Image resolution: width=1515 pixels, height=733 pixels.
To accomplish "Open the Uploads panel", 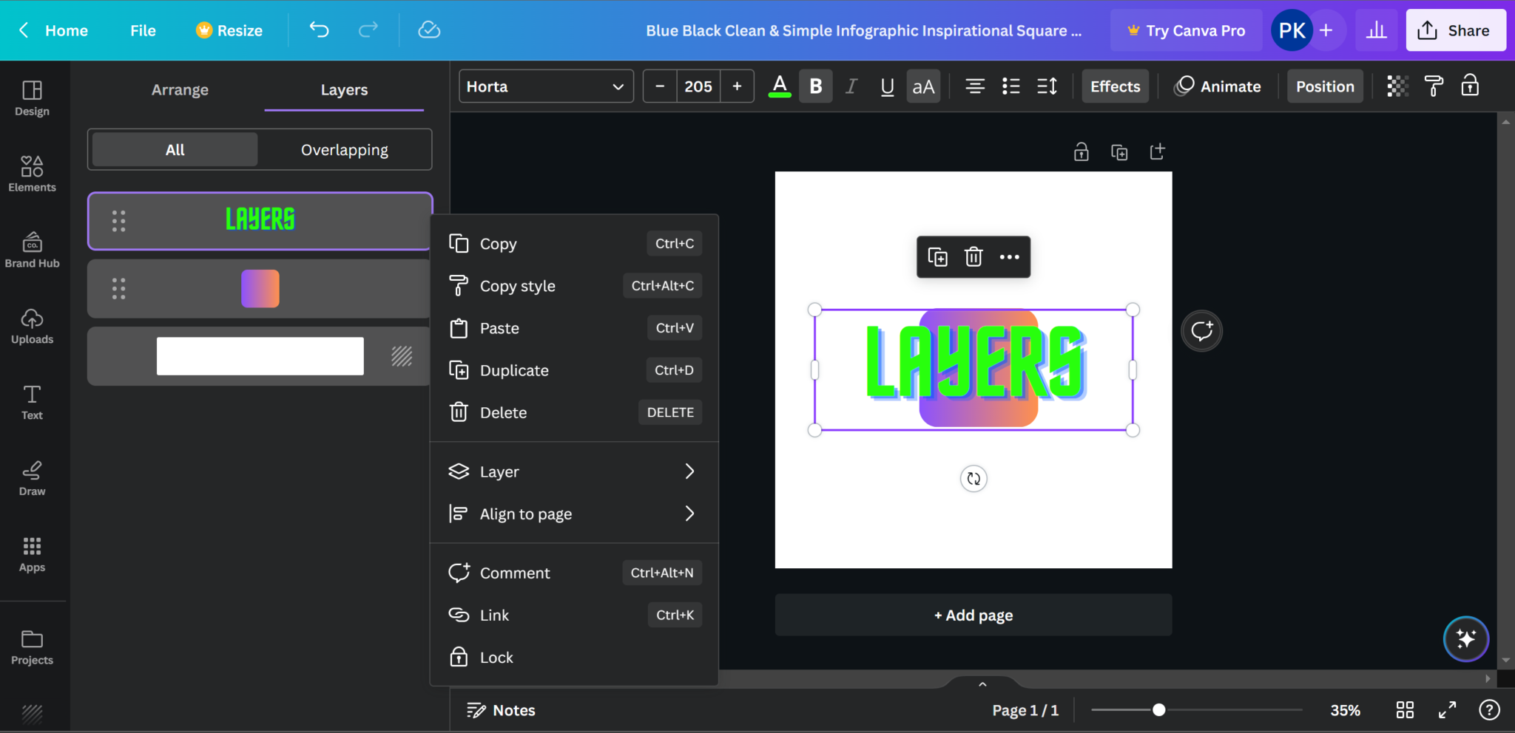I will point(32,325).
